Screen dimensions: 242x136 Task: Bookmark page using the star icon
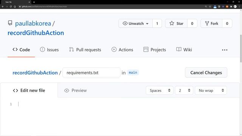(210, 7)
